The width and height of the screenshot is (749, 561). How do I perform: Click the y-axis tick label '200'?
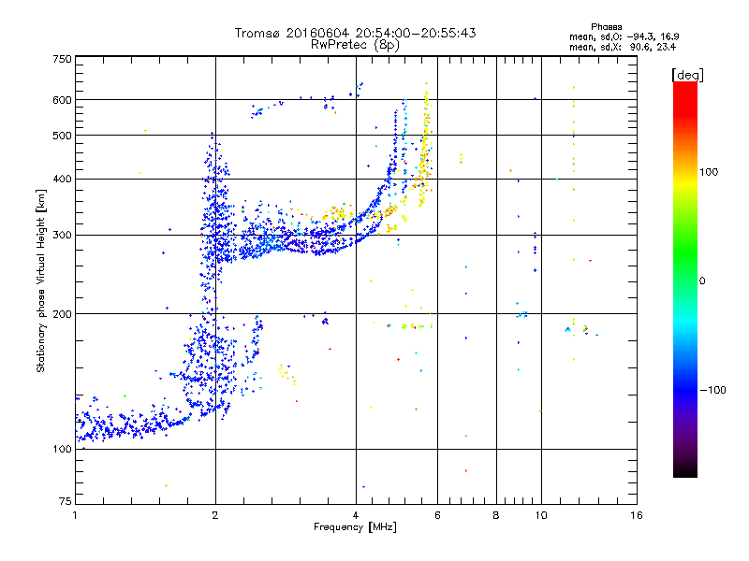(x=63, y=314)
